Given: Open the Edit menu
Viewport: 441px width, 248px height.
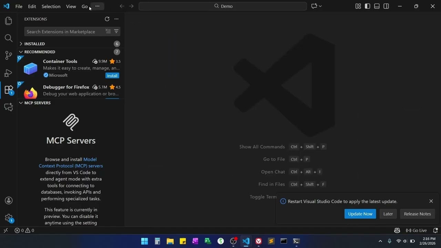Looking at the screenshot, I should point(32,6).
